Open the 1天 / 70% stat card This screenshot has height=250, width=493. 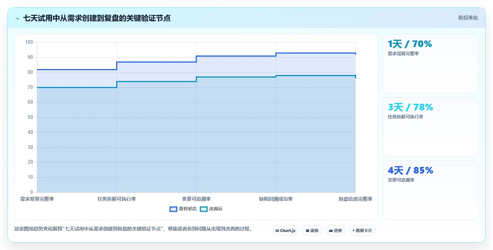pos(431,64)
